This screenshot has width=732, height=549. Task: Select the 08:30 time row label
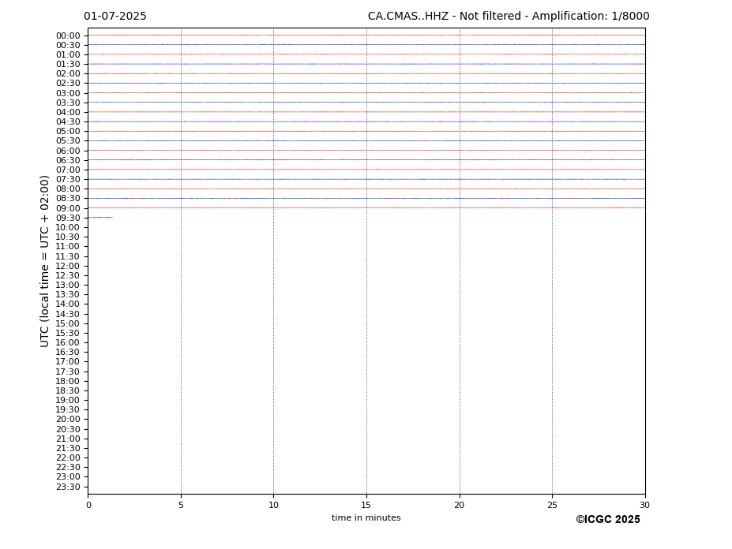pos(68,199)
